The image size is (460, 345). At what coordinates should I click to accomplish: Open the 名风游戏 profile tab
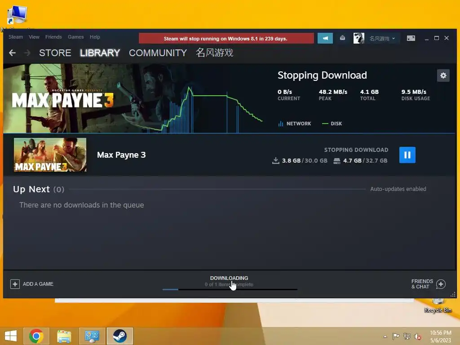(214, 53)
